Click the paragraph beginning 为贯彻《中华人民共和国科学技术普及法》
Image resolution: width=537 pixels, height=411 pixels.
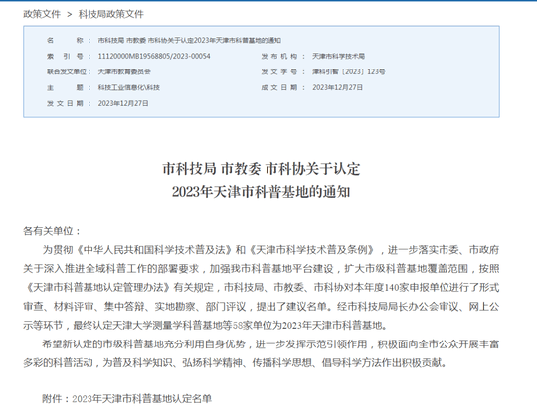coord(262,288)
